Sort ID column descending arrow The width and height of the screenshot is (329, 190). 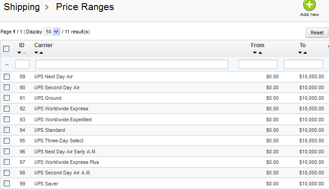tap(19, 53)
